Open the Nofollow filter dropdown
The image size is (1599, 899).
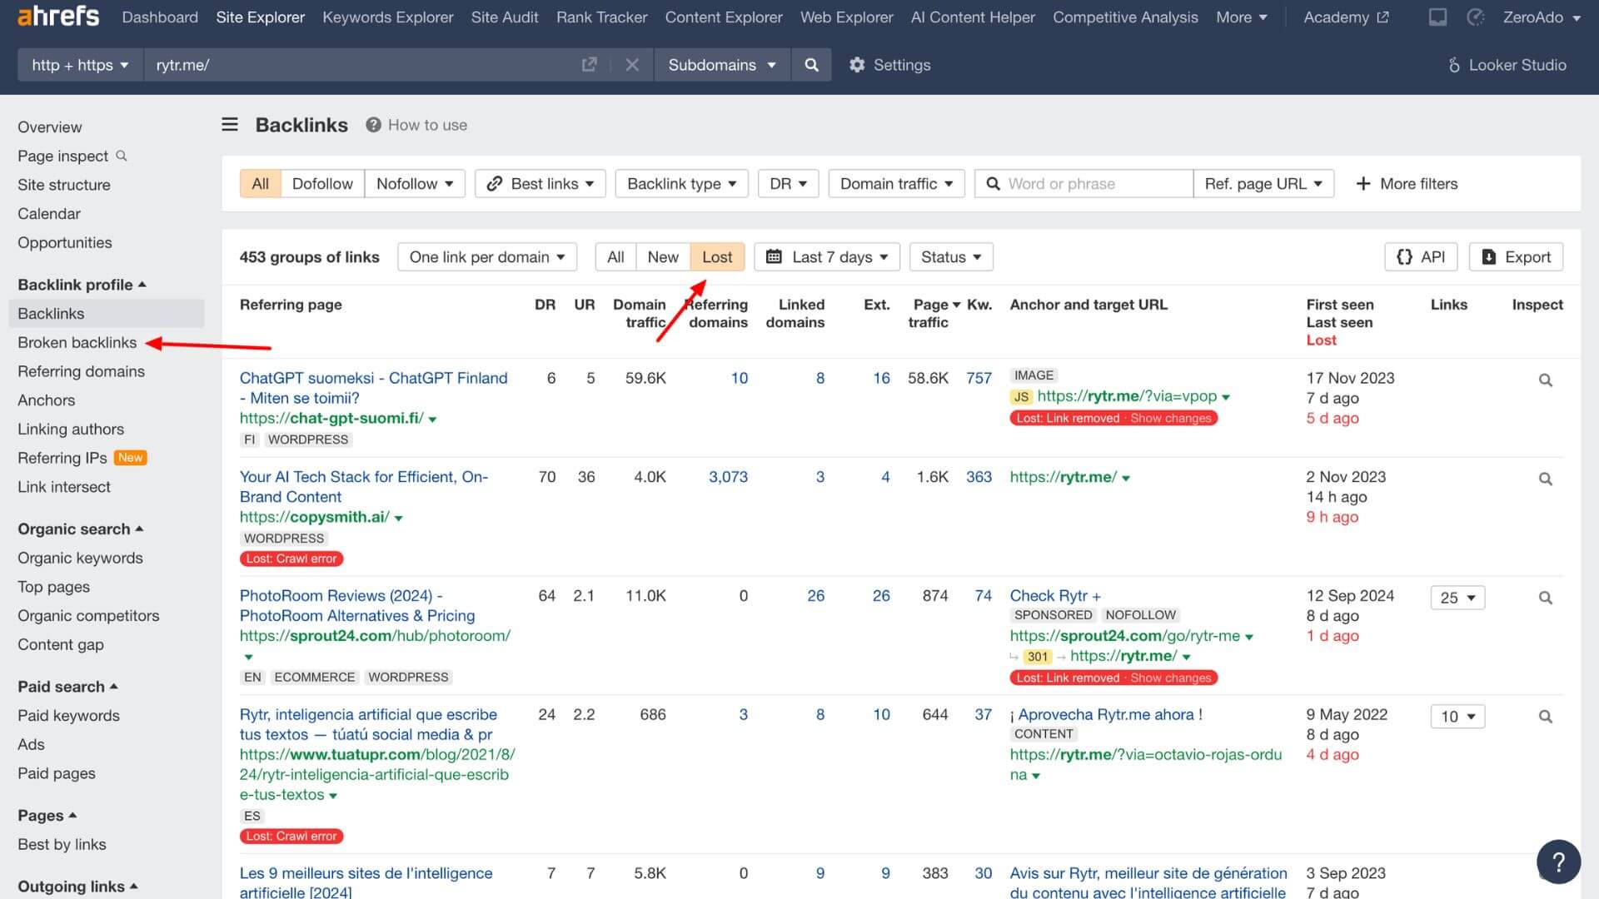(x=415, y=184)
